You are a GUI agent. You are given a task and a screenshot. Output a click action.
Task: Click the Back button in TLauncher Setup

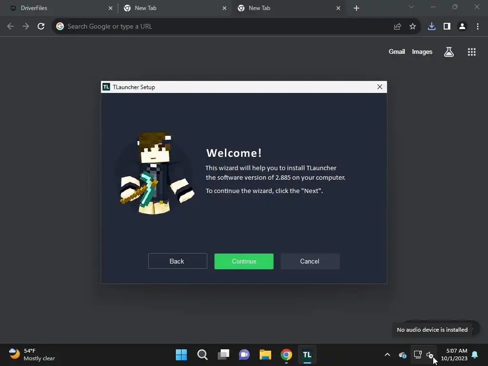coord(177,261)
